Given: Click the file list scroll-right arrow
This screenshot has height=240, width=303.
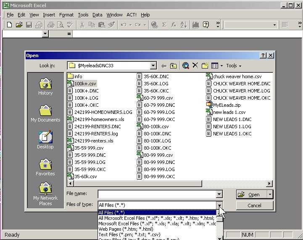Looking at the screenshot, I should (269, 183).
